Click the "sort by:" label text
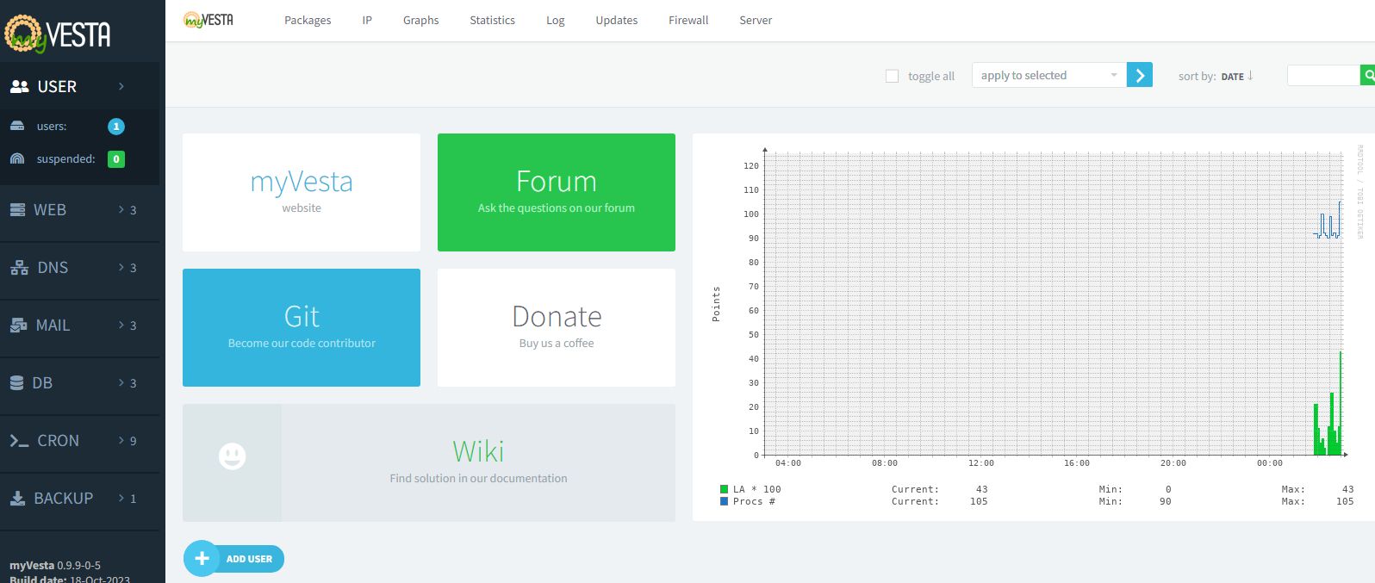The height and width of the screenshot is (583, 1375). [x=1197, y=77]
